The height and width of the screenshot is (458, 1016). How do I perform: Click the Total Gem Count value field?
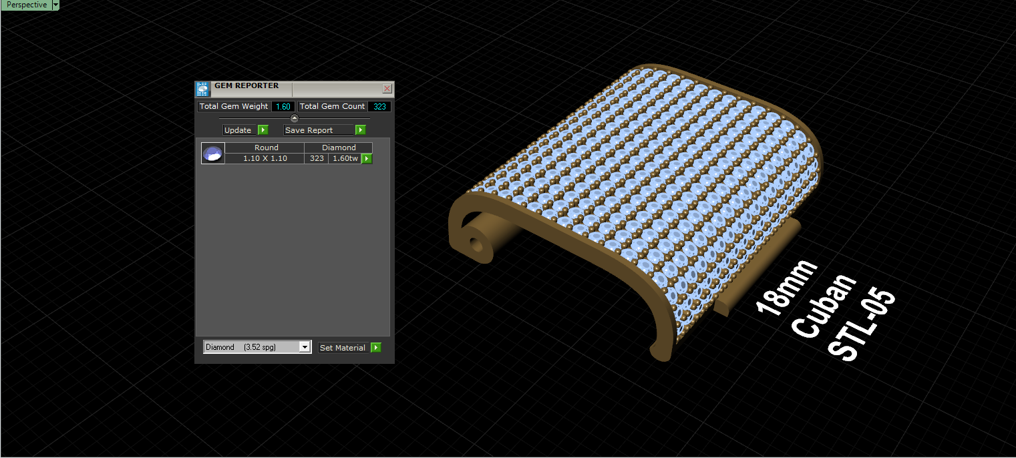point(379,107)
